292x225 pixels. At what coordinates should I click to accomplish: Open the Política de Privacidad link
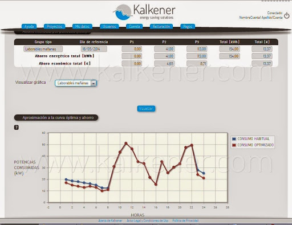pos(185,220)
